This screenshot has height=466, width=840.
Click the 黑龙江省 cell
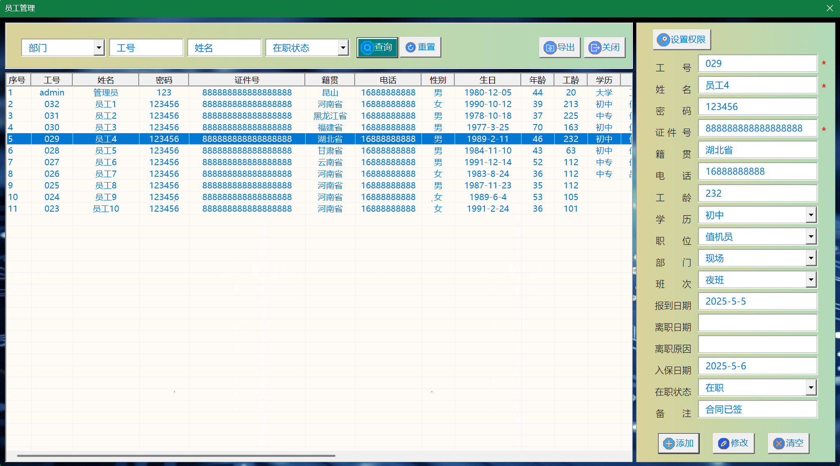coord(330,116)
